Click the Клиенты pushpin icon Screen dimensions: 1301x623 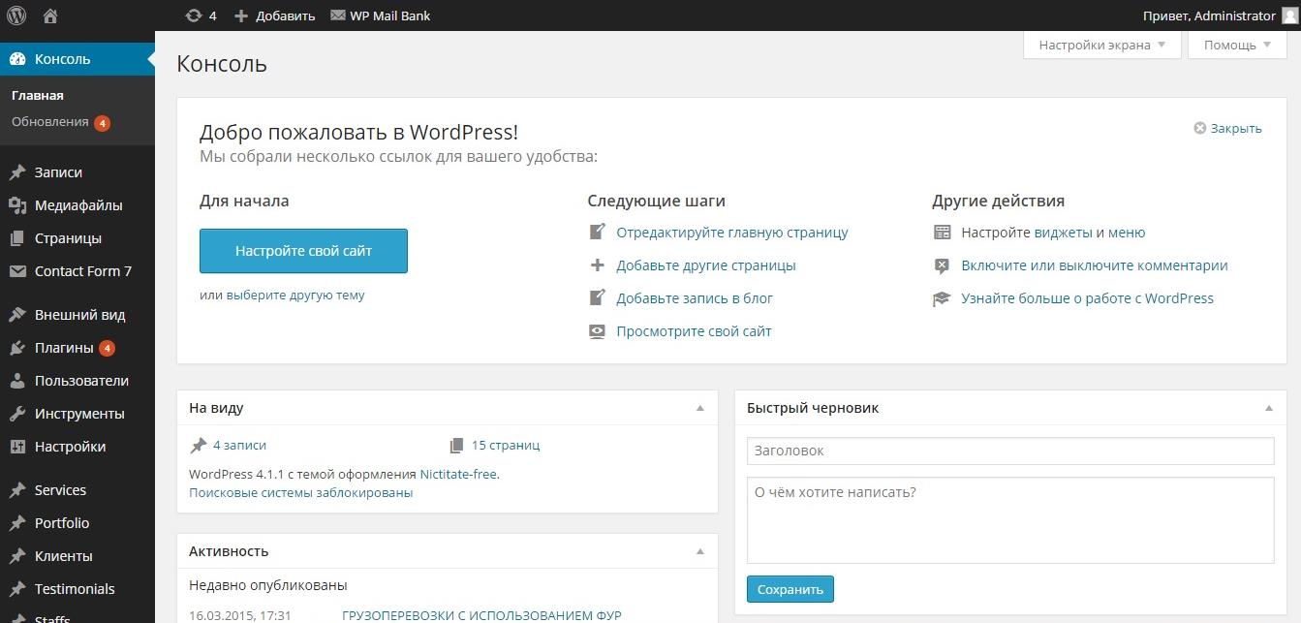click(x=17, y=556)
